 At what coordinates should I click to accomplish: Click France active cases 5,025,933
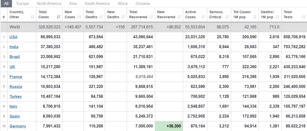[196, 77]
